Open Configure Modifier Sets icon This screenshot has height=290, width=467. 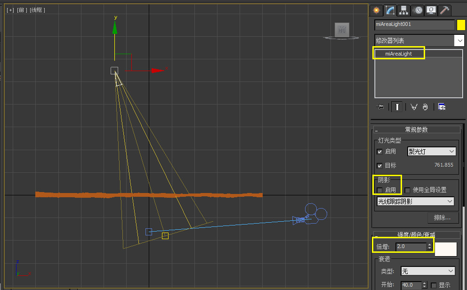442,106
